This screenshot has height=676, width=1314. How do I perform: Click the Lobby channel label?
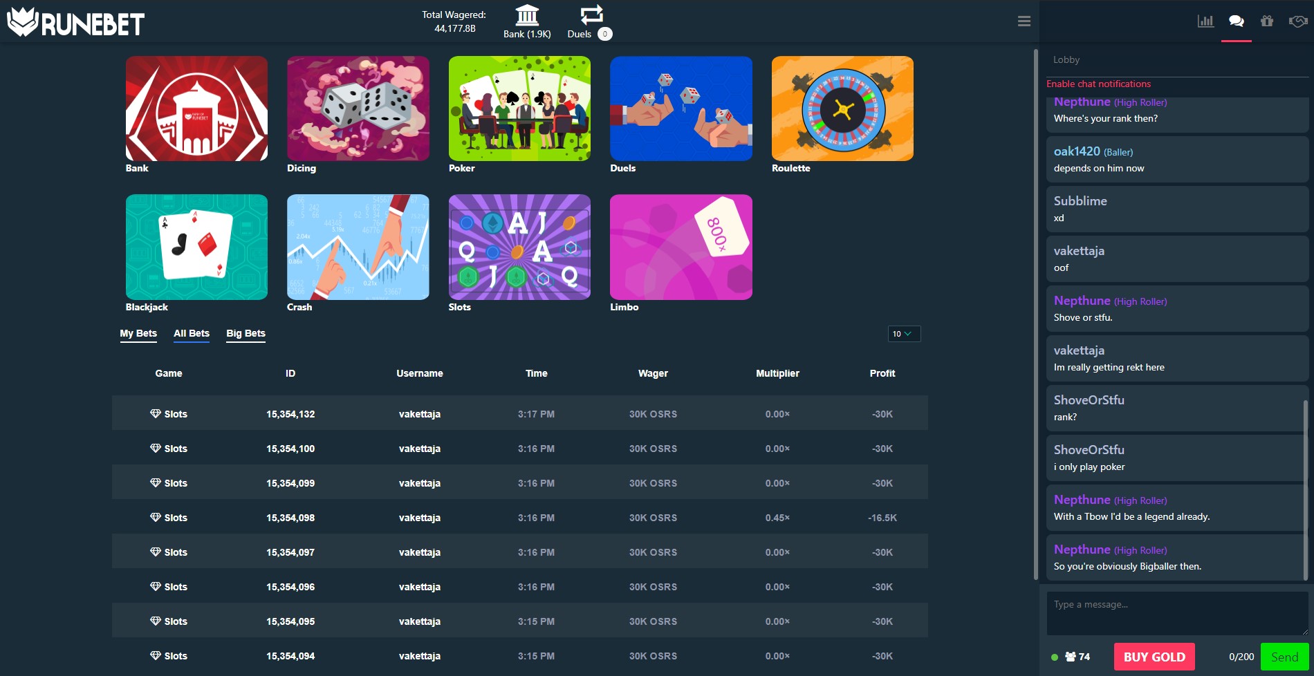point(1066,60)
